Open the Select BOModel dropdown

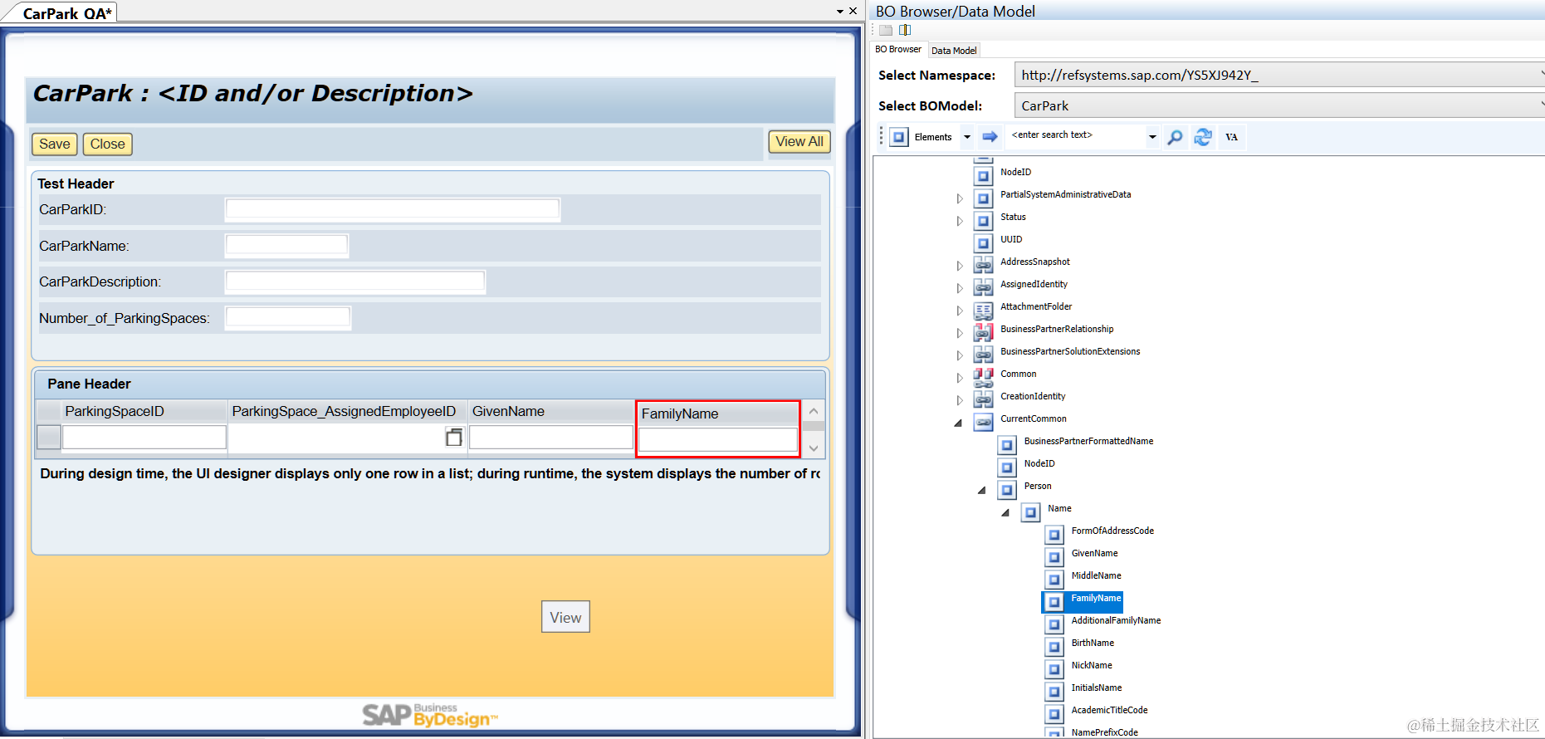[1540, 105]
